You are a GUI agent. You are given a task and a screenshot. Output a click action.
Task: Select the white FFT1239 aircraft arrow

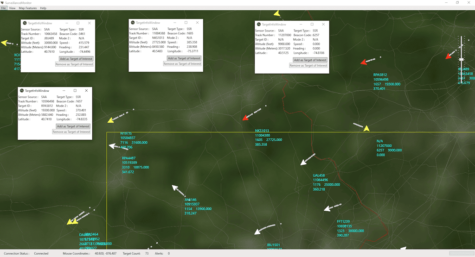pyautogui.click(x=327, y=209)
